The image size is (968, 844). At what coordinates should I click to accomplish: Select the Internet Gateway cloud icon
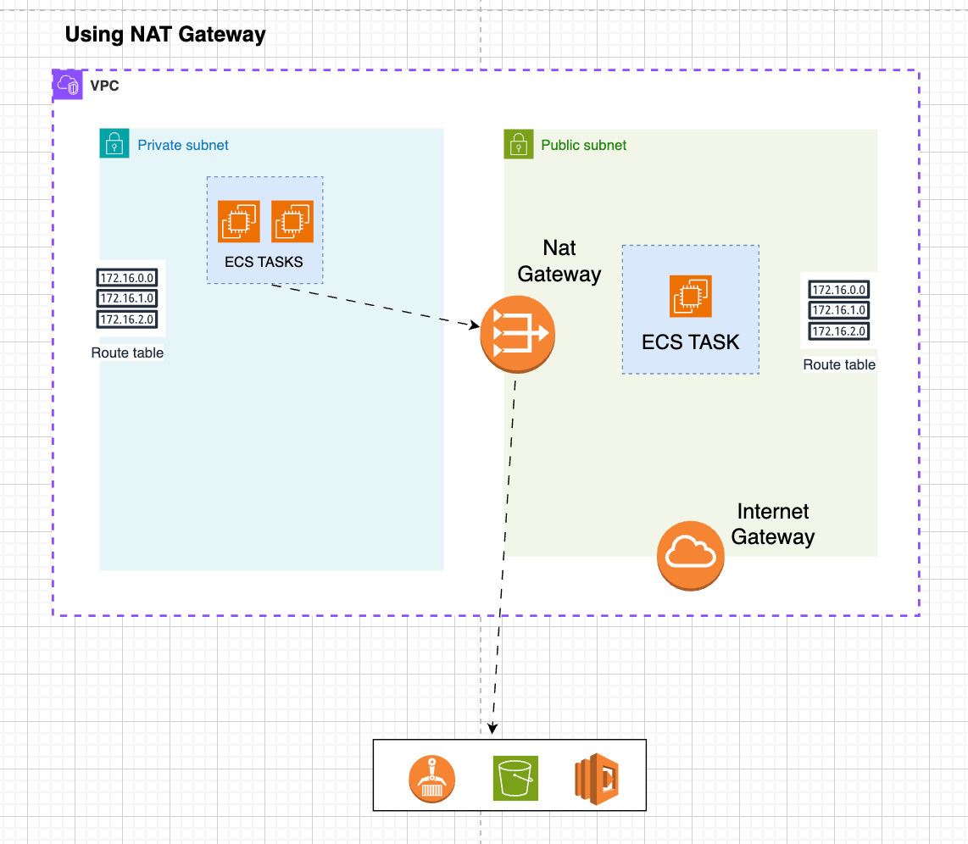pos(690,555)
